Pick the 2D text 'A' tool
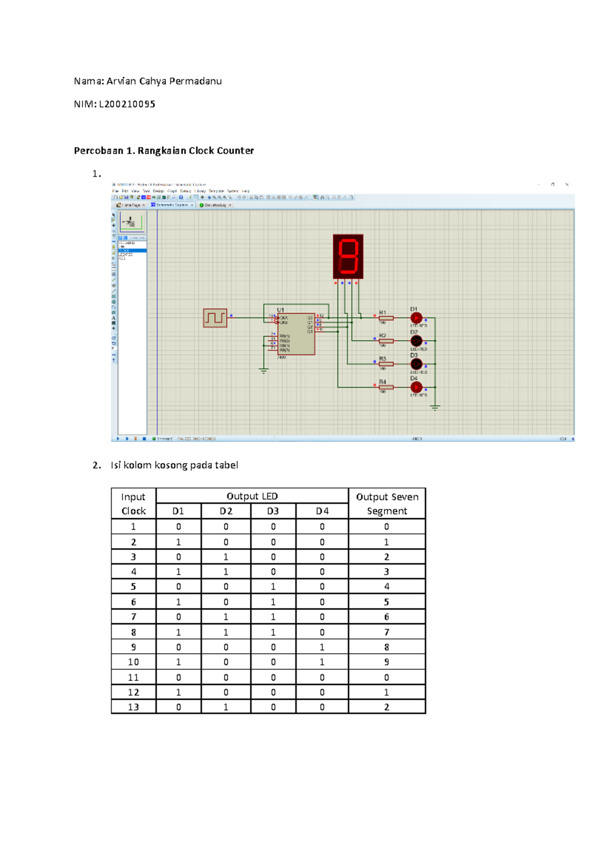The width and height of the screenshot is (612, 865). [x=114, y=318]
